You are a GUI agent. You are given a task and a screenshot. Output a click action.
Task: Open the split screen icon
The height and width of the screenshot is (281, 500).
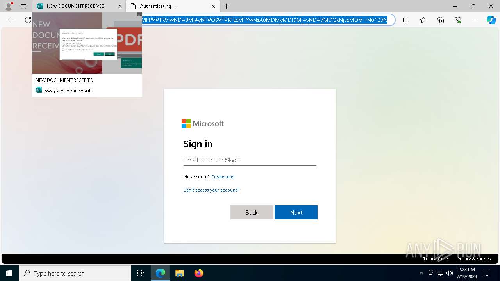point(406,20)
